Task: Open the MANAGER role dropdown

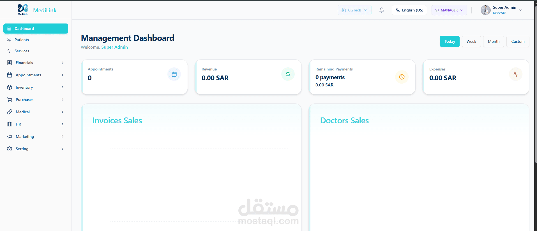Action: pyautogui.click(x=449, y=10)
